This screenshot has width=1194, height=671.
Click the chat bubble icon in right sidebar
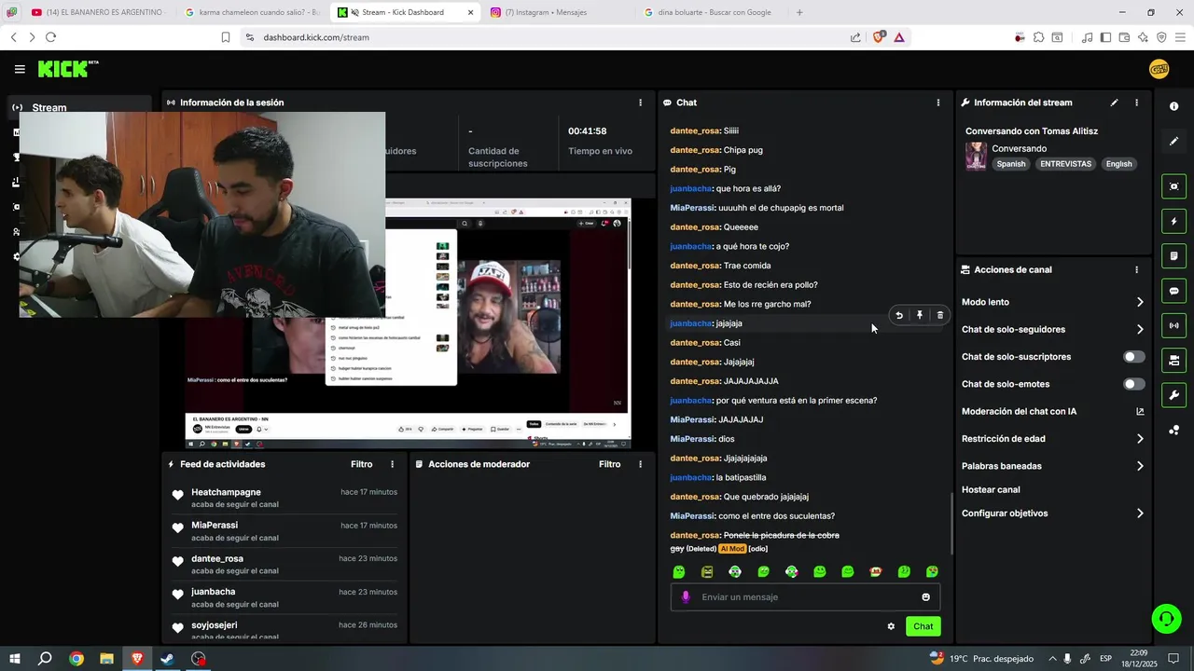coord(1174,291)
